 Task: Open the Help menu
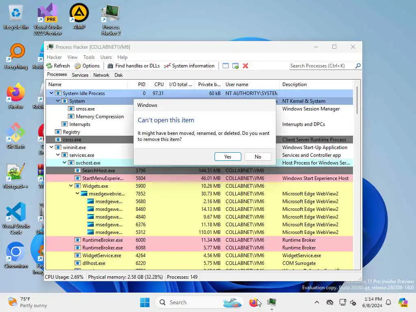pos(122,57)
